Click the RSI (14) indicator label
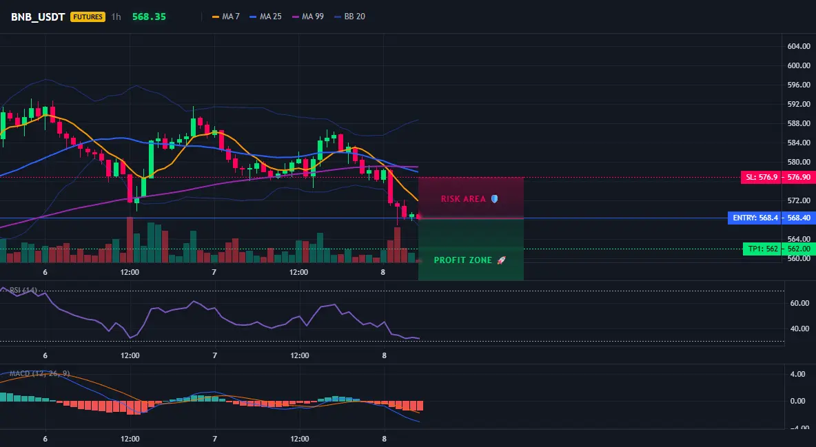This screenshot has width=816, height=447. click(23, 291)
